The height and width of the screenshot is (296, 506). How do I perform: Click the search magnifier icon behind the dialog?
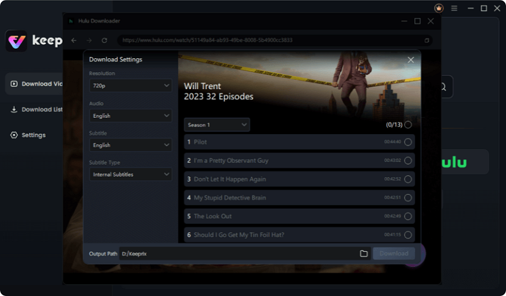pos(443,87)
